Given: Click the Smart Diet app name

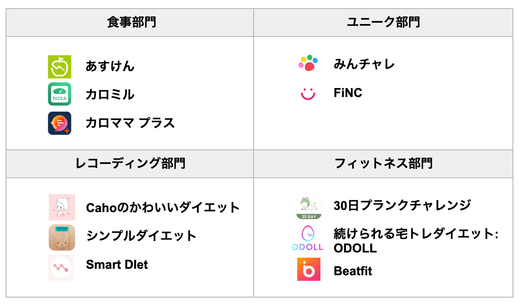Looking at the screenshot, I should click(117, 264).
